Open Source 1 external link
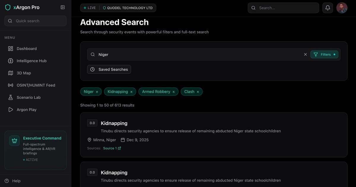356x187 pixels. [112, 148]
